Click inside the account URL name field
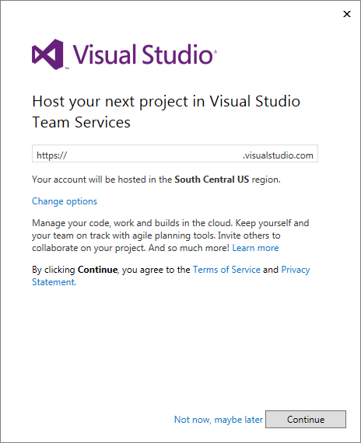Image resolution: width=361 pixels, height=443 pixels. click(155, 155)
